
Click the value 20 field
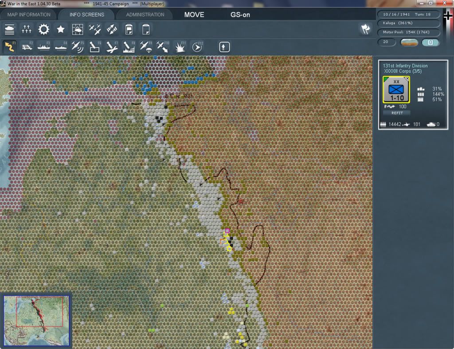(x=386, y=42)
